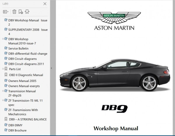Click bookmark icon beside Owners Manual-exerpts

click(6, 86)
